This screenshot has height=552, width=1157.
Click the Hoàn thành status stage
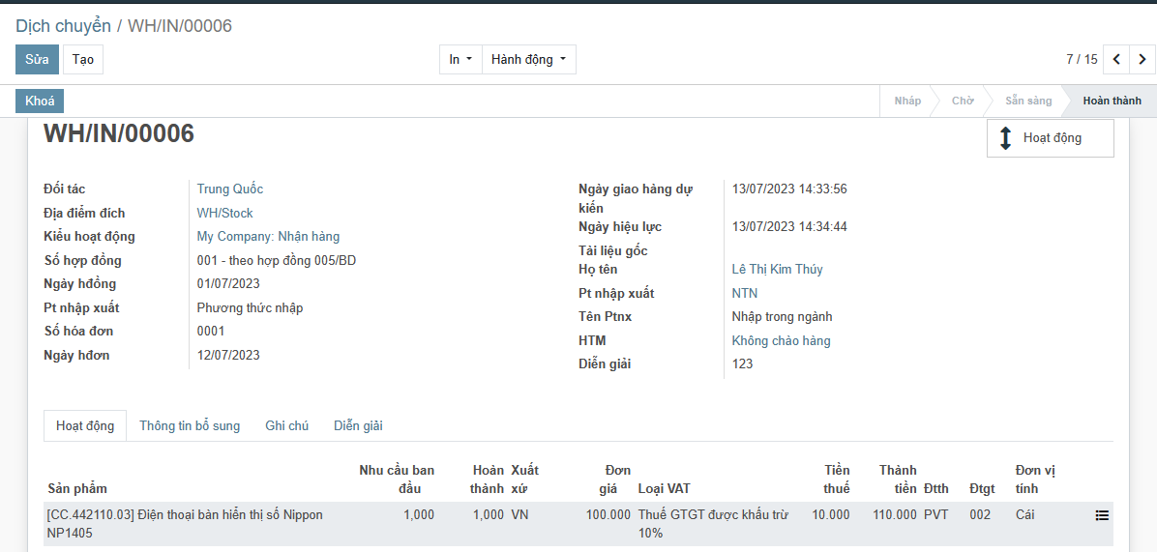1112,101
